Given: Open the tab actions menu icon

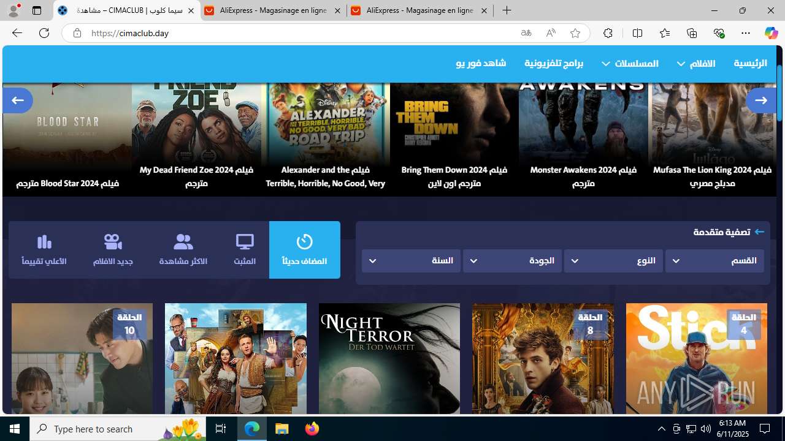Looking at the screenshot, I should (x=37, y=10).
